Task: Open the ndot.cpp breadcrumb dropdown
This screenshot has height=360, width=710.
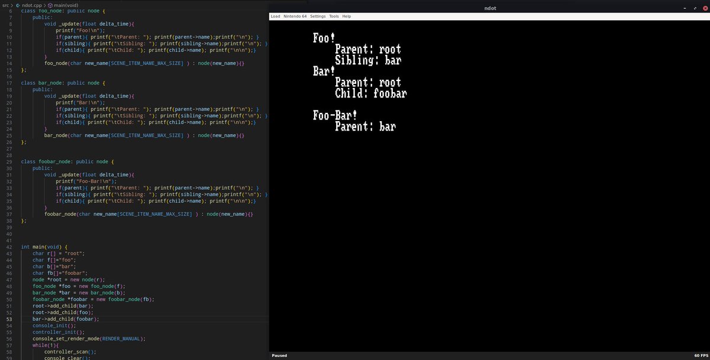Action: point(32,5)
